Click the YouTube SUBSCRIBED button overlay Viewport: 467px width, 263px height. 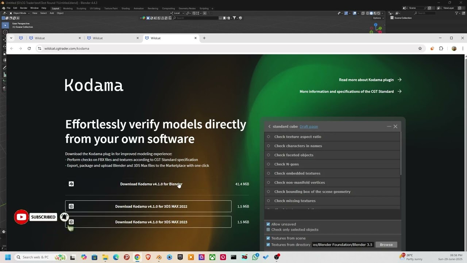tap(43, 217)
